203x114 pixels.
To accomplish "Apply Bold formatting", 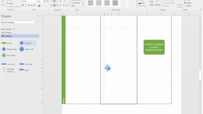I will [23, 5].
